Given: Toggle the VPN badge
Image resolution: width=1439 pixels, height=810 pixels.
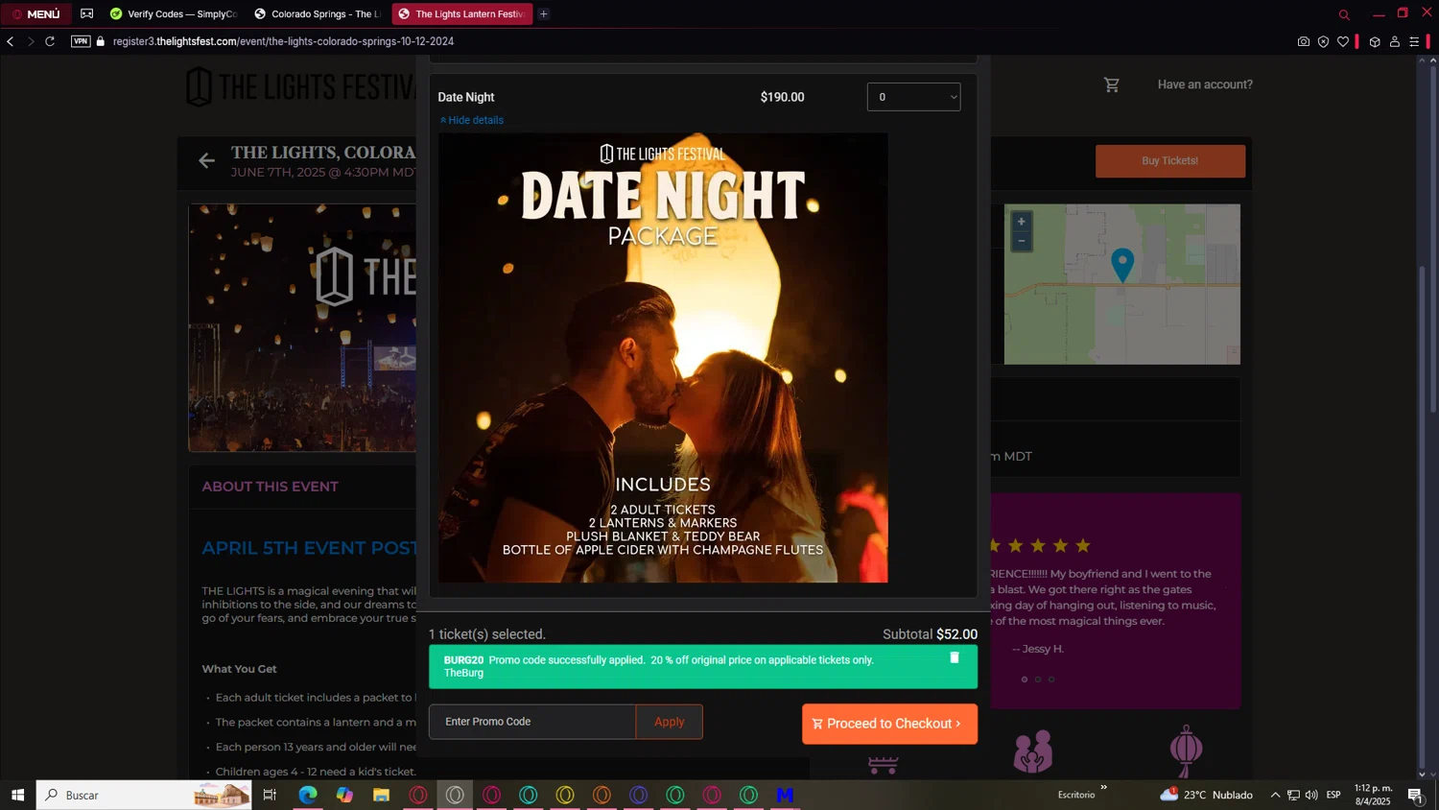Looking at the screenshot, I should coord(81,41).
